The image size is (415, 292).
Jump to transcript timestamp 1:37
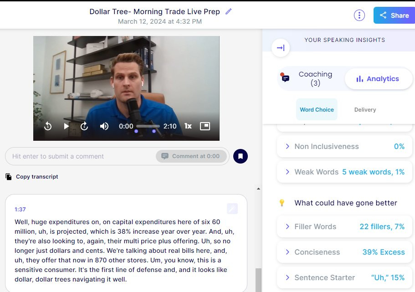click(20, 210)
